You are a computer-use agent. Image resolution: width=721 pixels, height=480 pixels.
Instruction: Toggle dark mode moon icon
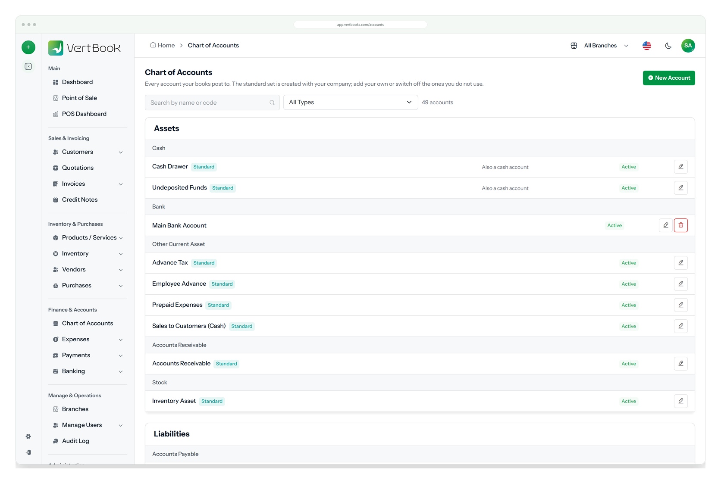point(668,46)
